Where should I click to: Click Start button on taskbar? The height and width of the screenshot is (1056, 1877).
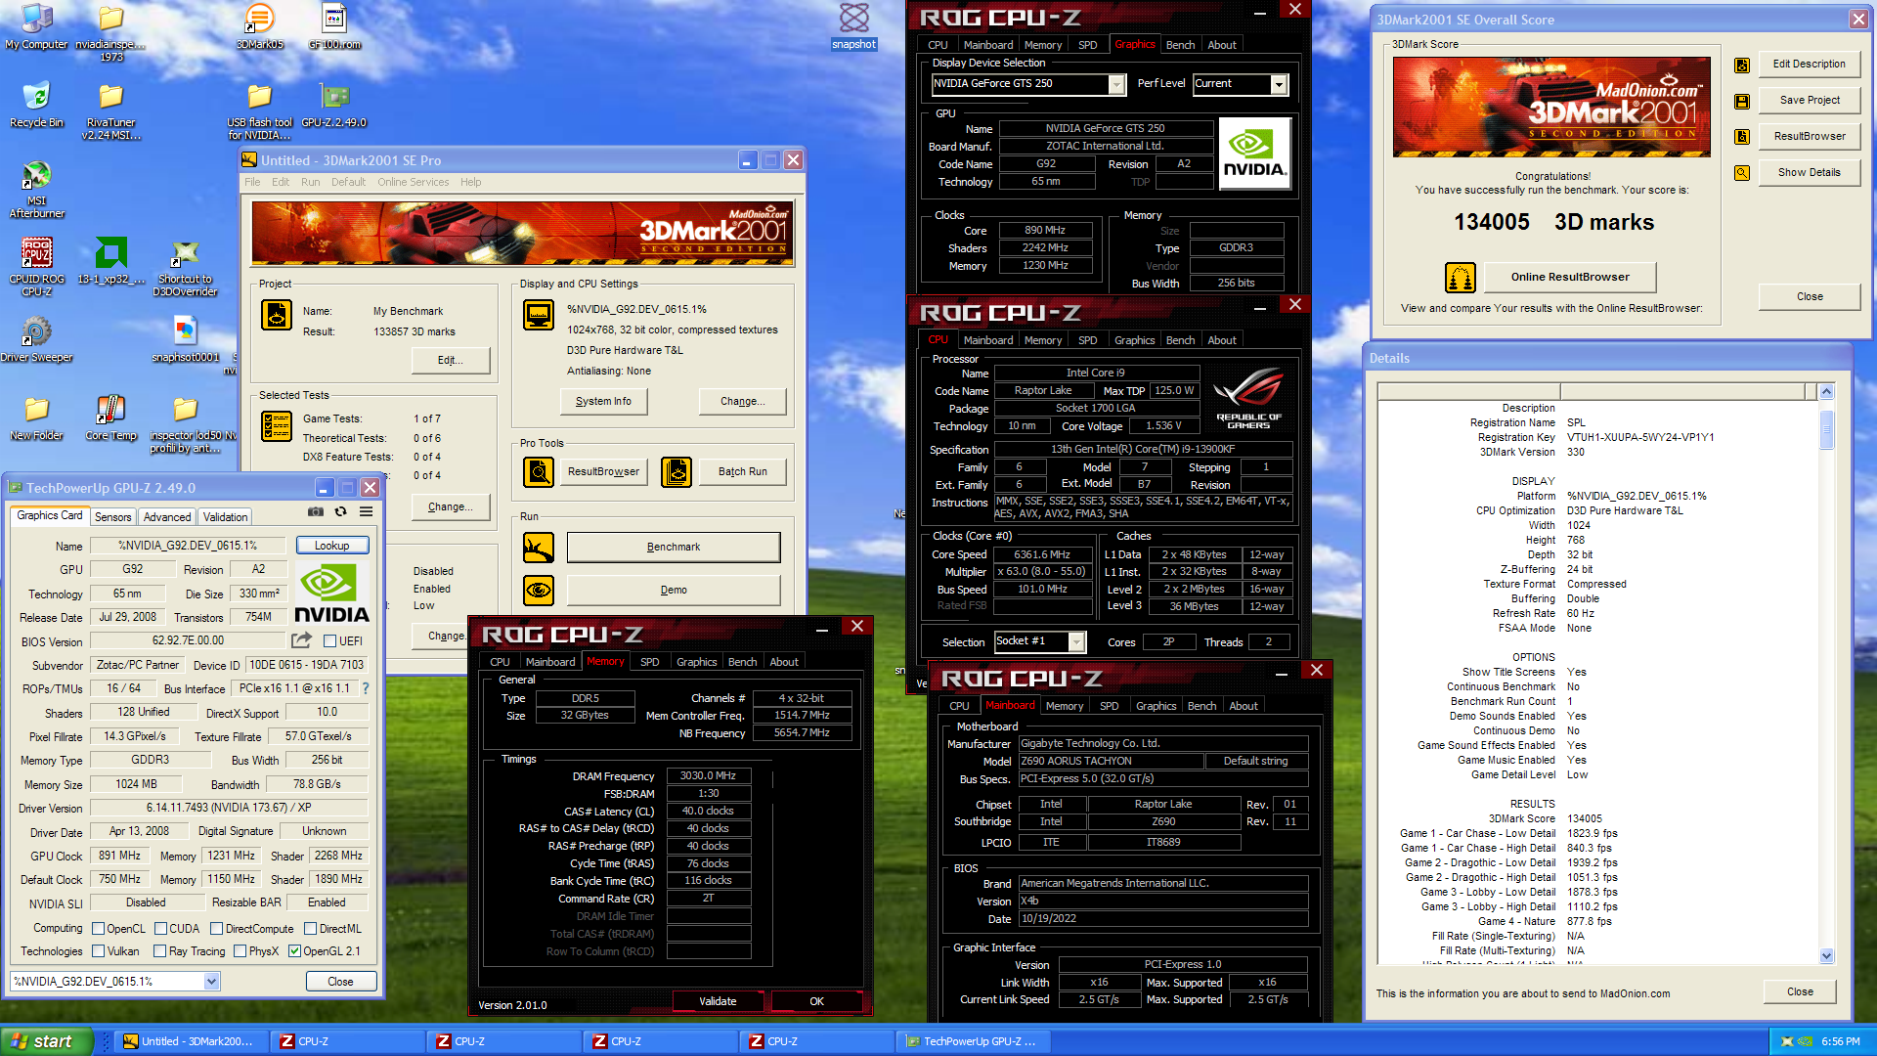47,1041
